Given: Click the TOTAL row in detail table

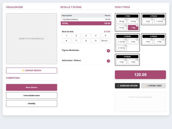Looking at the screenshot, I should pos(86,23).
